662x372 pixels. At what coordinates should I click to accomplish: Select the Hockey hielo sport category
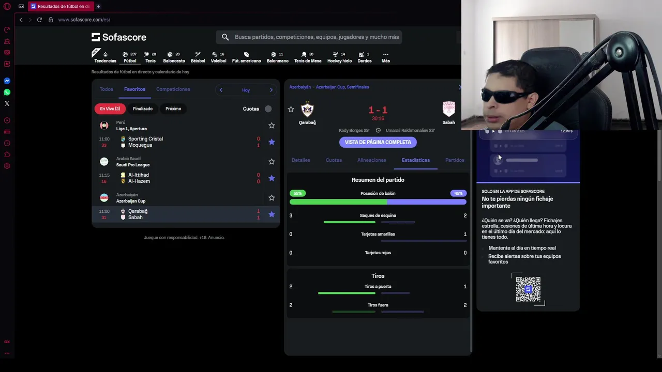coord(339,57)
